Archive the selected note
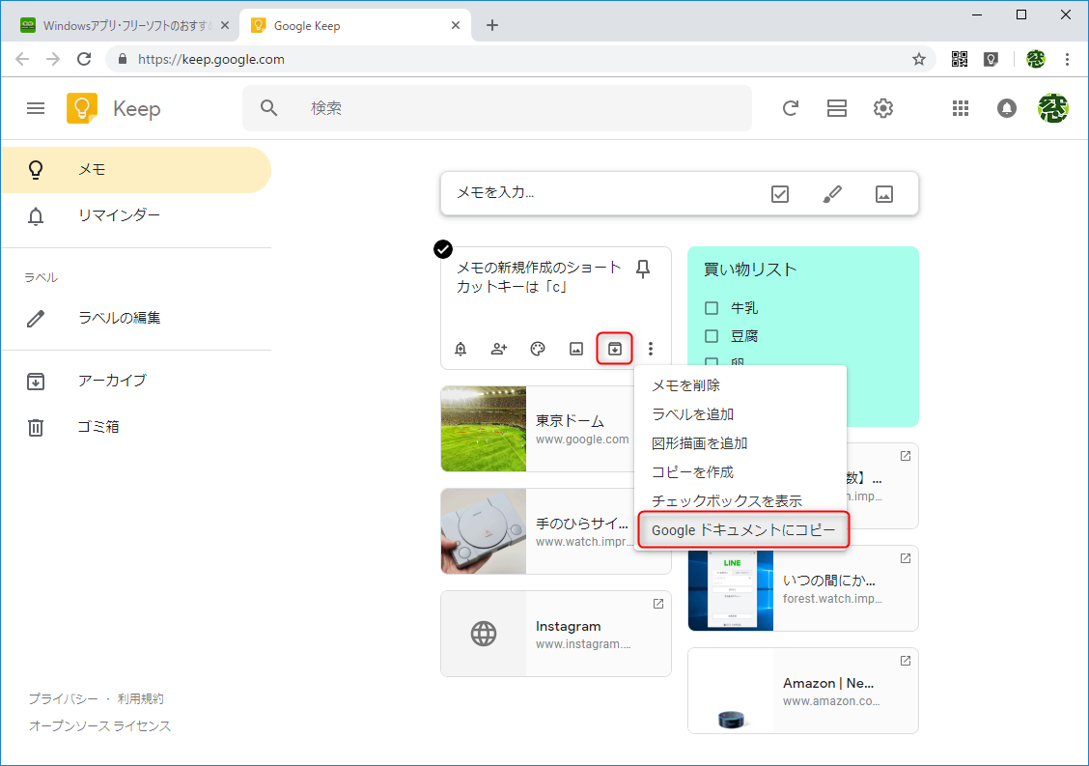The width and height of the screenshot is (1089, 766). tap(614, 349)
